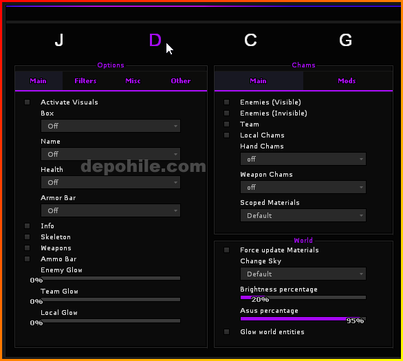Open the Weapon Chams dropdown
This screenshot has height=361, width=403.
pos(303,187)
